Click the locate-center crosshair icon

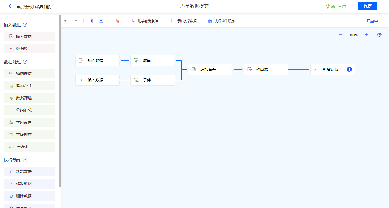(x=379, y=35)
